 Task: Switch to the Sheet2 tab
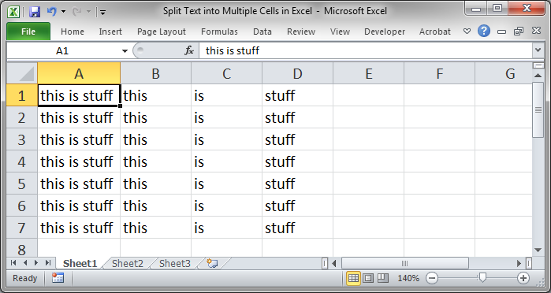(x=128, y=264)
